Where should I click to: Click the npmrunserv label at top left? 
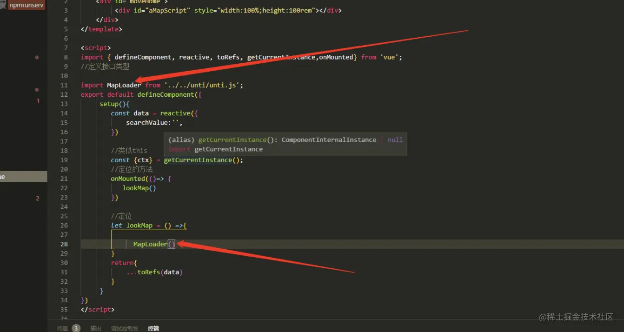(26, 5)
